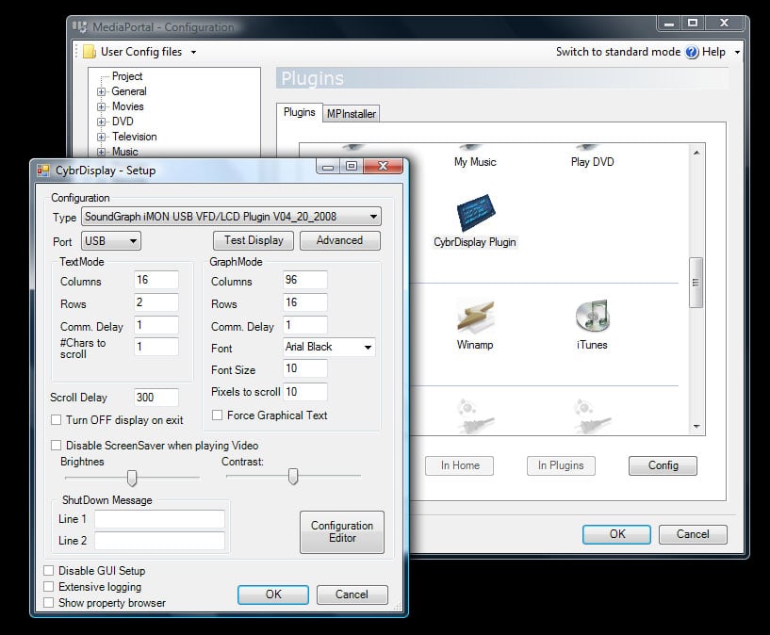Click the CybrDisplay Setup title bar icon
This screenshot has width=770, height=635.
tap(43, 171)
